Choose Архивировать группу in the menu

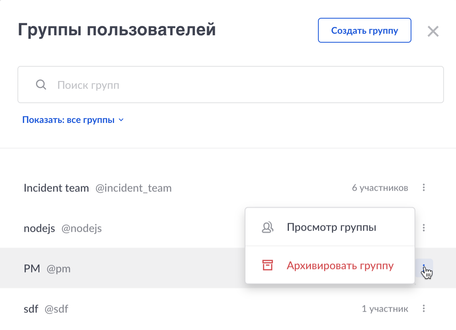point(340,266)
